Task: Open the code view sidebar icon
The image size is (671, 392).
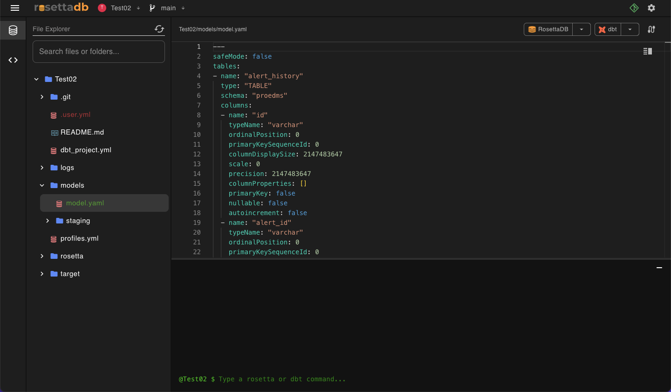Action: pos(13,60)
